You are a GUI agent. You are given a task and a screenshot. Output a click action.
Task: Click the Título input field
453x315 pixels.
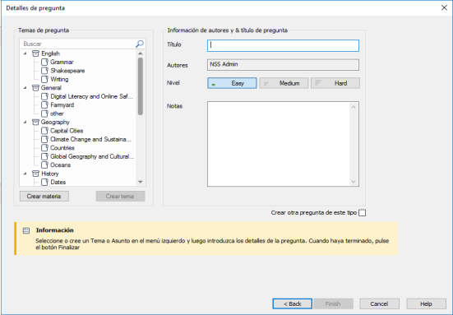(283, 46)
